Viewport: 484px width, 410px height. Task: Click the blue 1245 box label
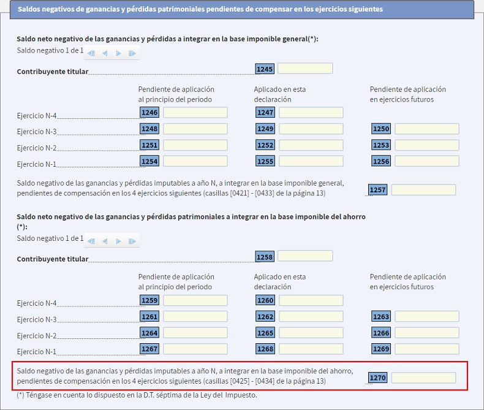[265, 69]
